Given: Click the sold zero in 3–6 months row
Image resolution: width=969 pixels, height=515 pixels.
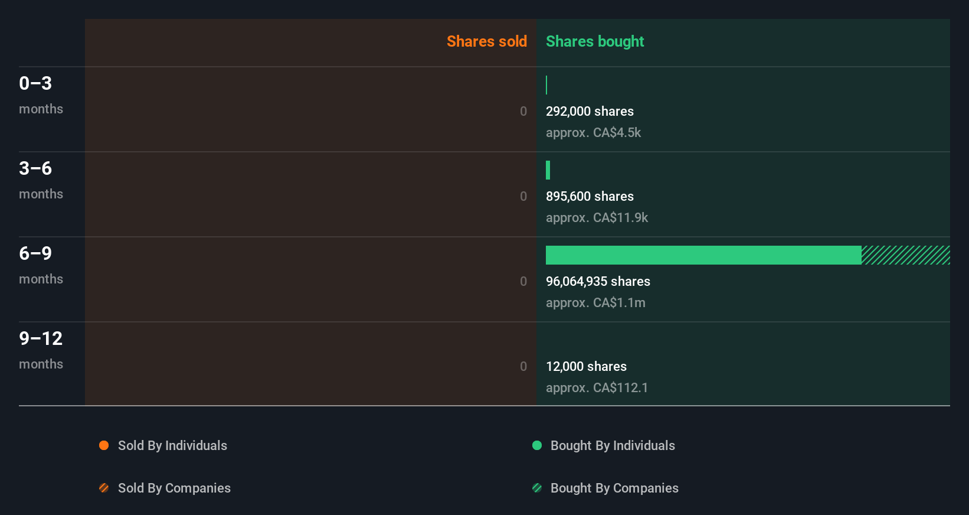Looking at the screenshot, I should [523, 197].
